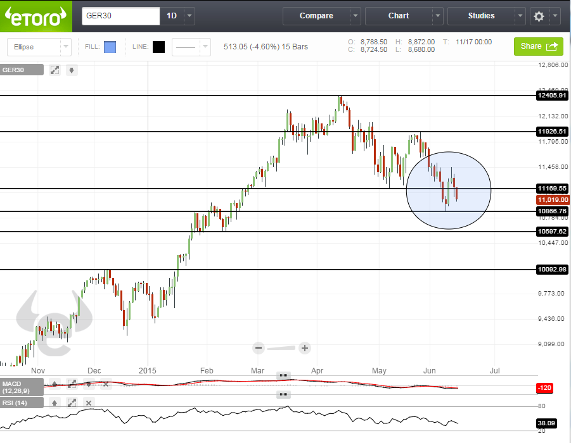Zoom in the chart with plus button
Screen dimensions: 571x443
(x=304, y=348)
